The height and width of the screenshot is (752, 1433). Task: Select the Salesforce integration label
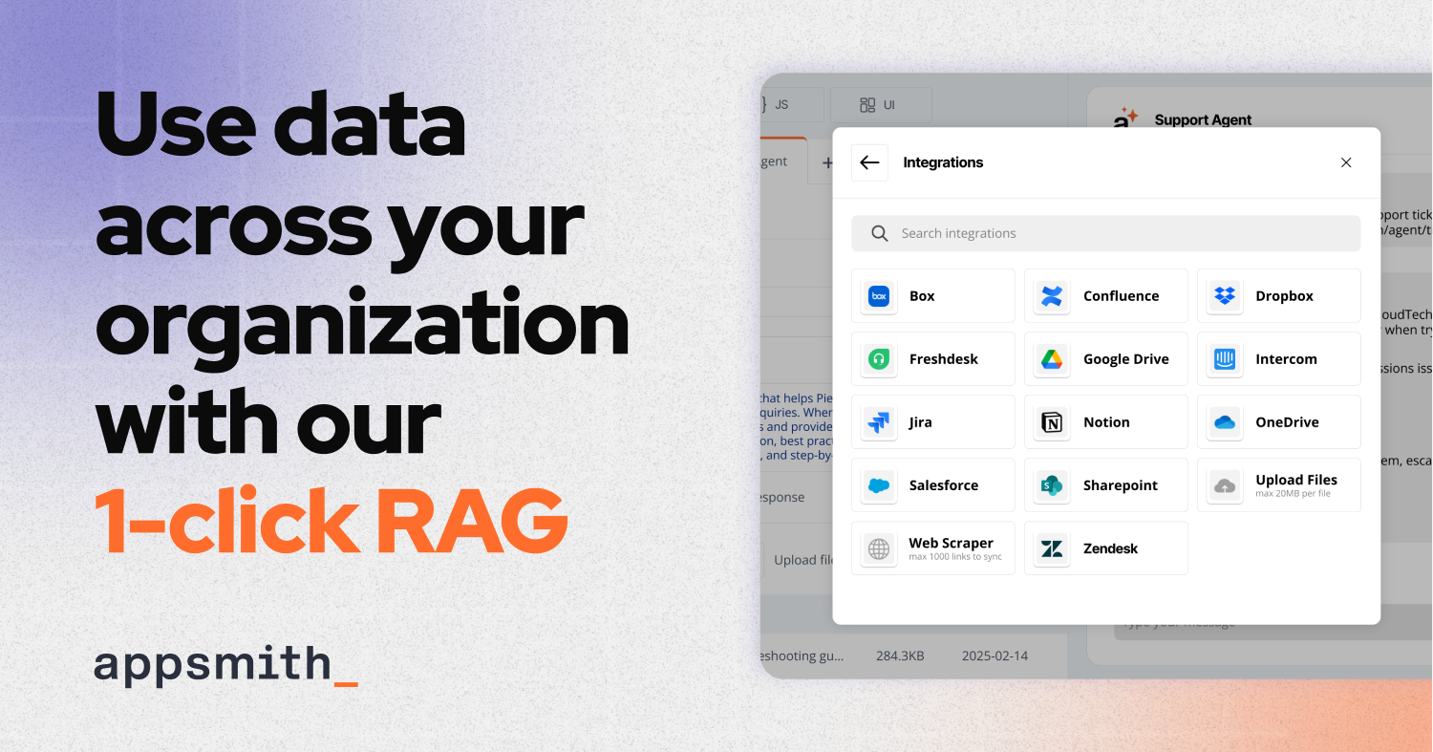pos(944,485)
